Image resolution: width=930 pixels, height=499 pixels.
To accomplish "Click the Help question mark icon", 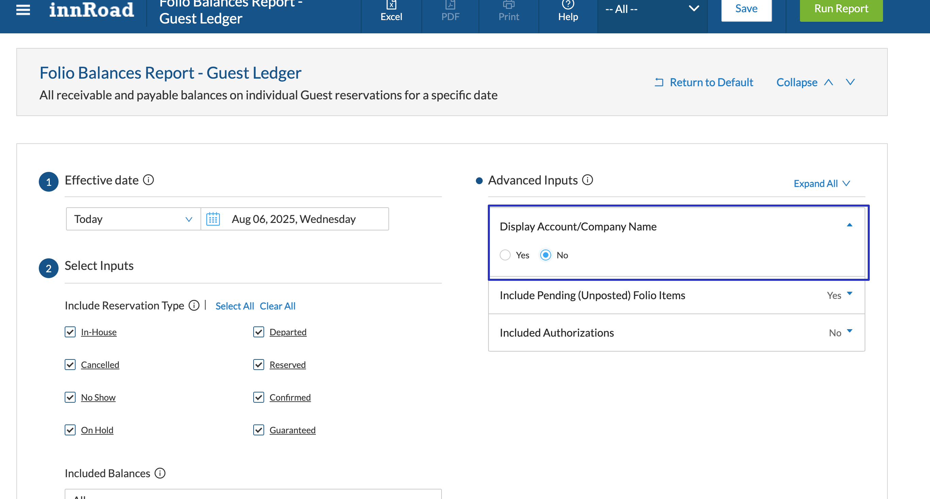I will [x=568, y=5].
